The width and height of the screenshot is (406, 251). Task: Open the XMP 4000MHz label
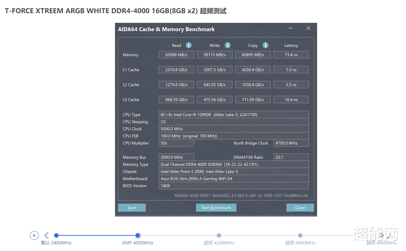[137, 243]
